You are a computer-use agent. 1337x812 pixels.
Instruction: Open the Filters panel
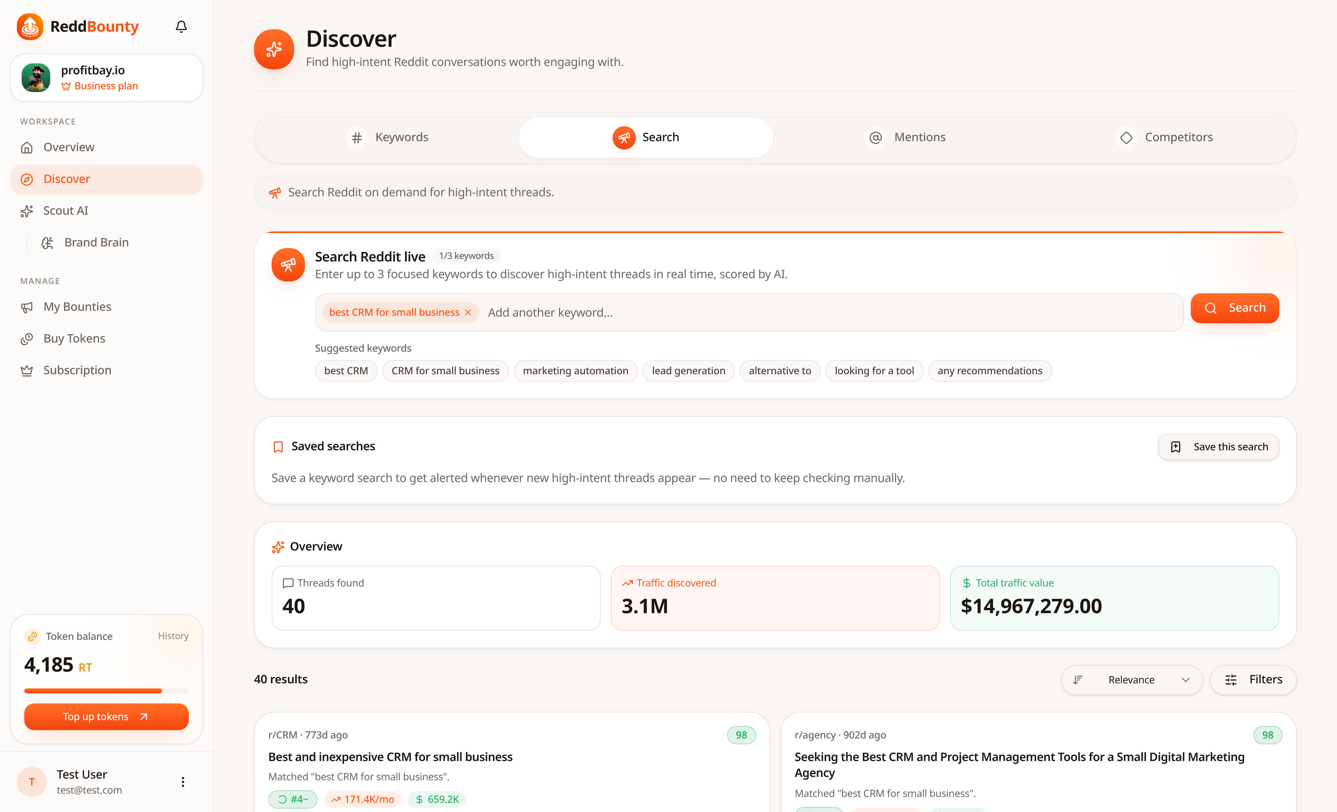1253,680
